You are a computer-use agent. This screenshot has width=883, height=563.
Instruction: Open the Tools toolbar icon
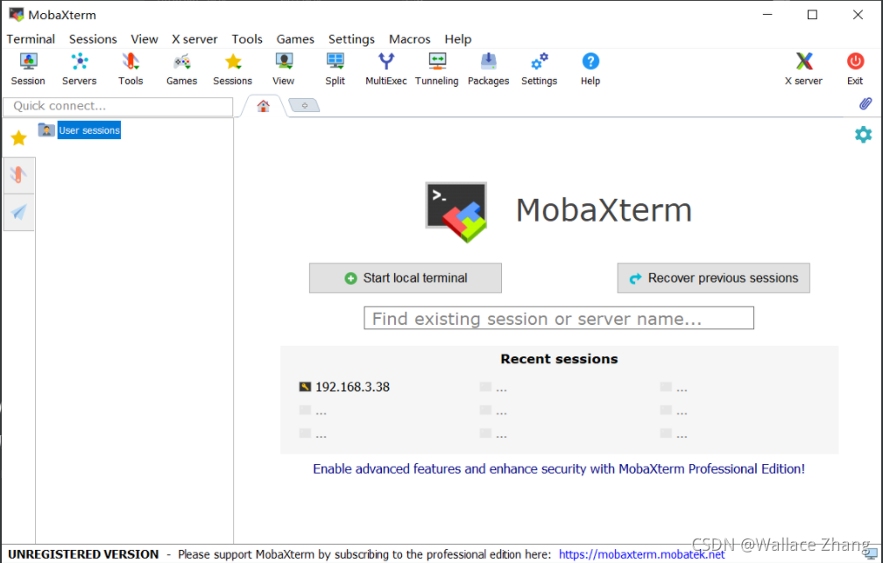coord(131,60)
